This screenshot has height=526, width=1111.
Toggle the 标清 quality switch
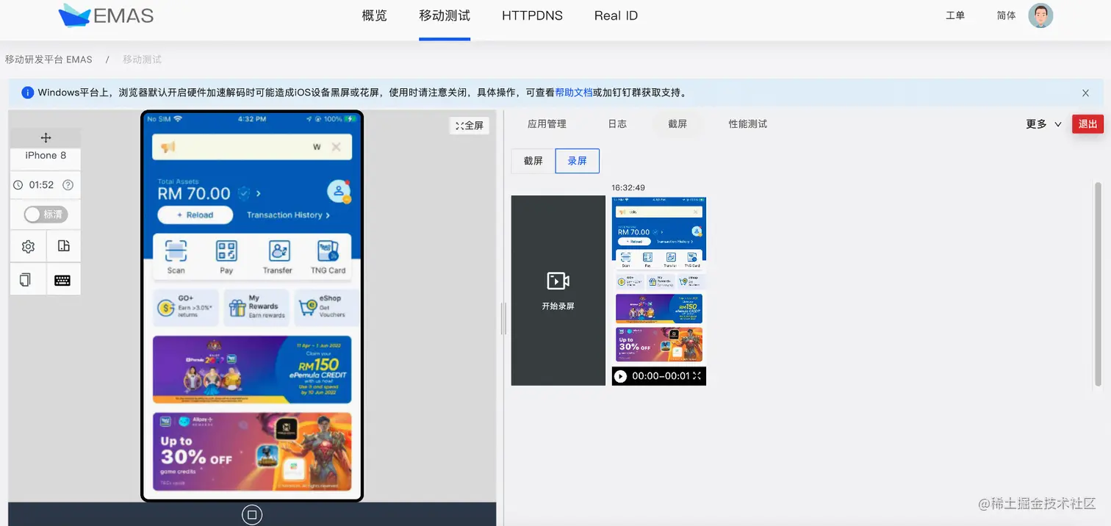coord(46,215)
